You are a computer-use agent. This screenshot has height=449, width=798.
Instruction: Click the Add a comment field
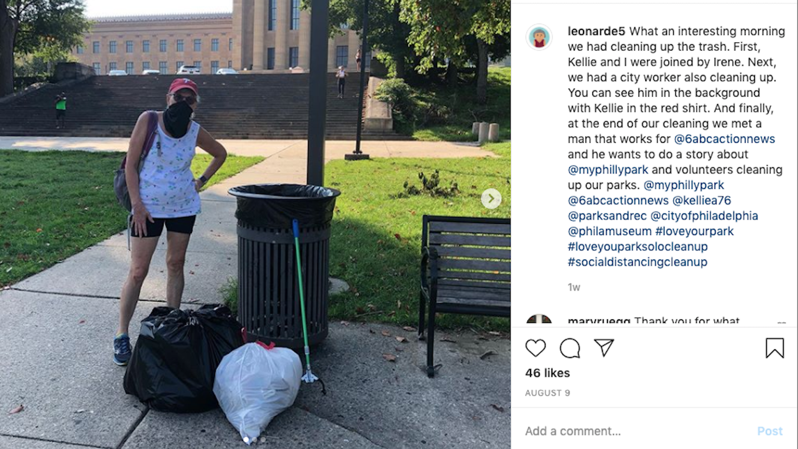pyautogui.click(x=636, y=431)
